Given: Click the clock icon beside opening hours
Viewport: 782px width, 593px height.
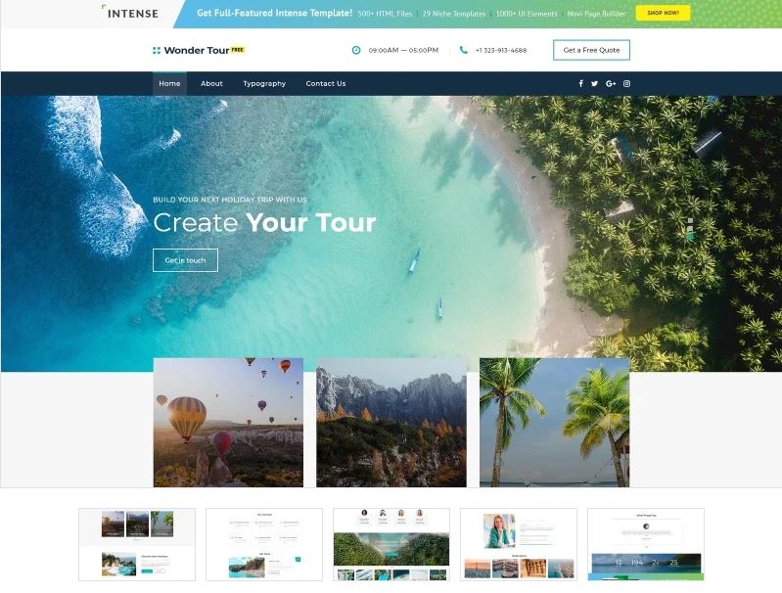Looking at the screenshot, I should pyautogui.click(x=356, y=50).
